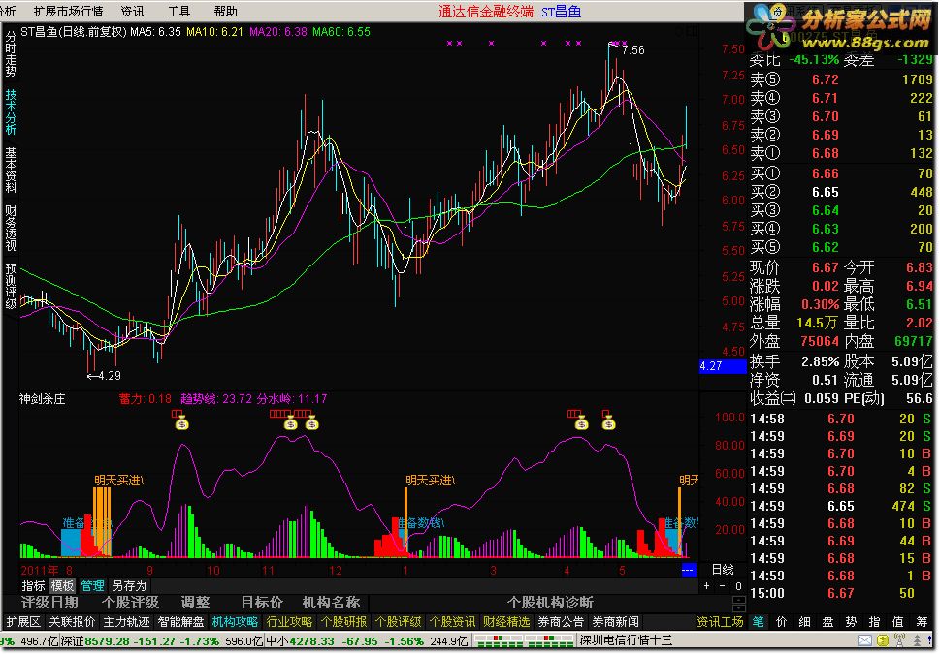Select the 机构攻略 bottom tab

235,622
